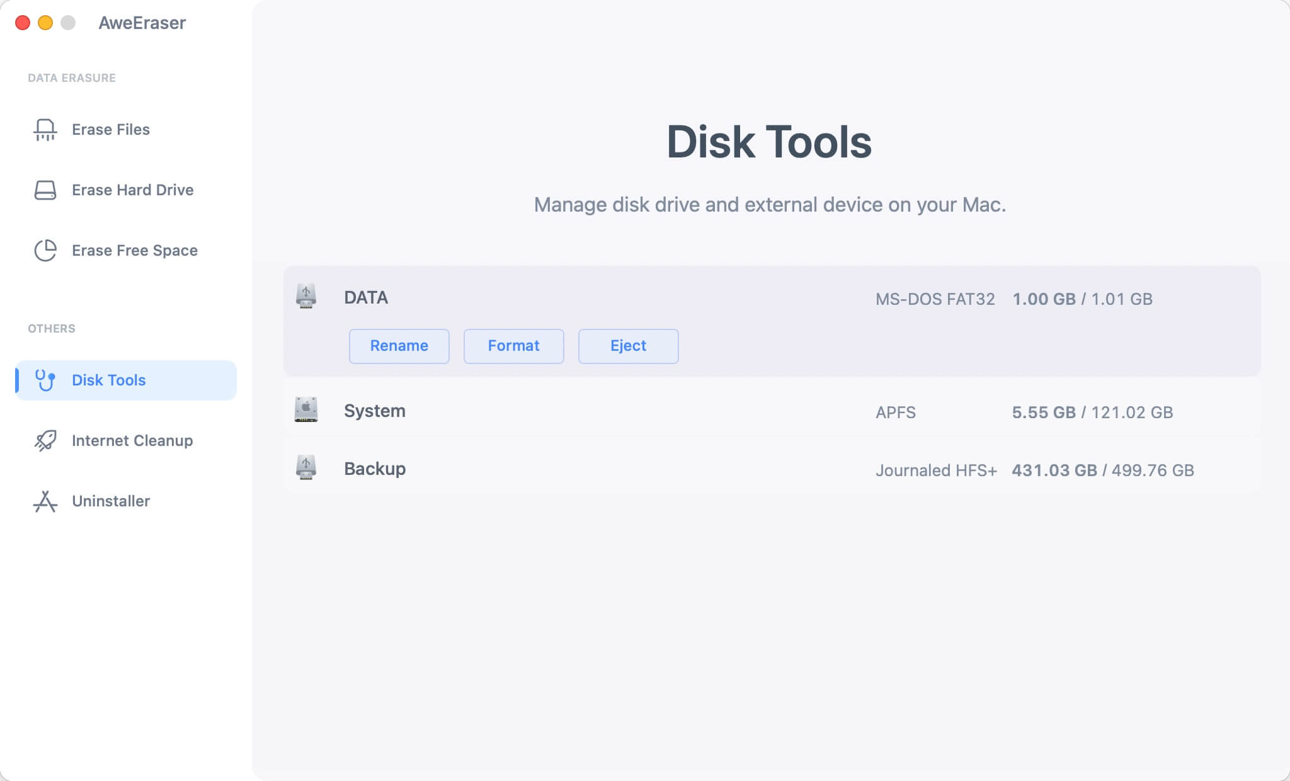Open the Erase Files section
Viewport: 1290px width, 781px height.
click(126, 130)
